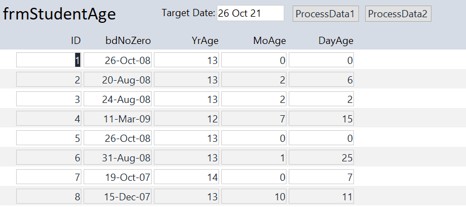
Task: Click the bdNoZero column header label
Action: coord(128,41)
